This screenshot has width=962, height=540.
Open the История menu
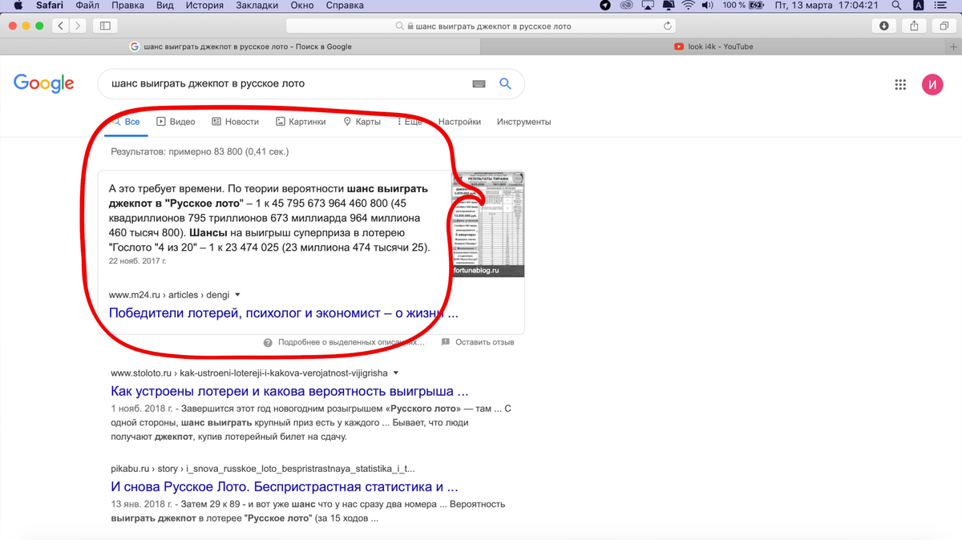[x=205, y=6]
